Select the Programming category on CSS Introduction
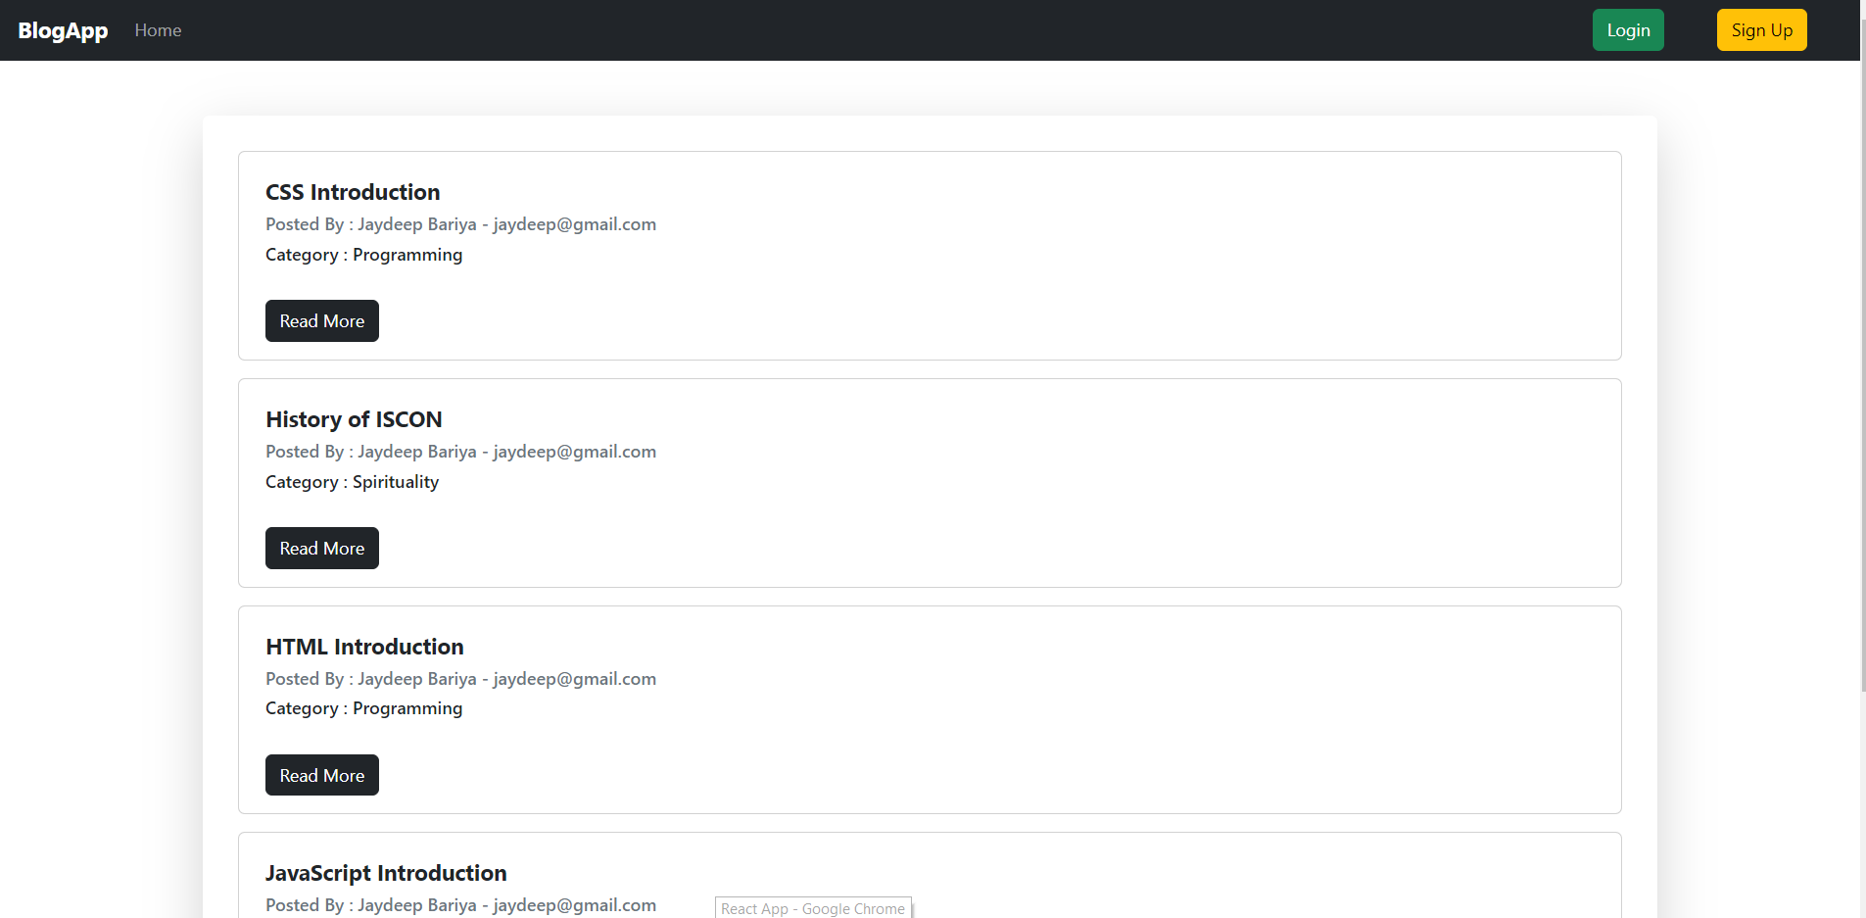The image size is (1866, 918). point(407,255)
